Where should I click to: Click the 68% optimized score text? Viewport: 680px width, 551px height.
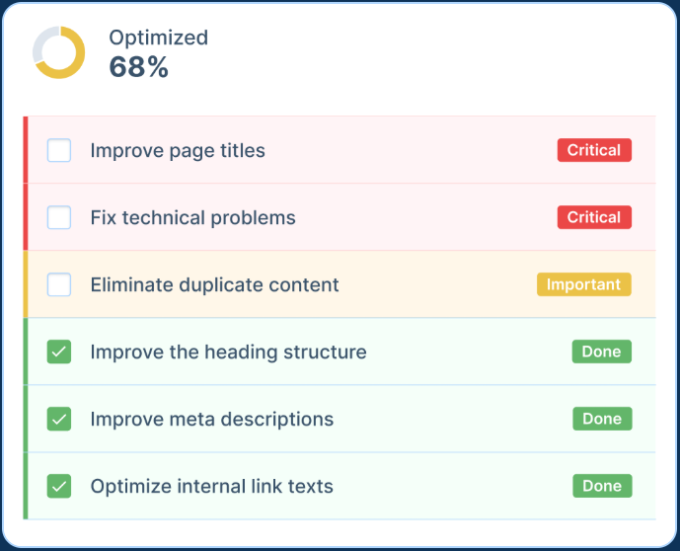(x=139, y=67)
